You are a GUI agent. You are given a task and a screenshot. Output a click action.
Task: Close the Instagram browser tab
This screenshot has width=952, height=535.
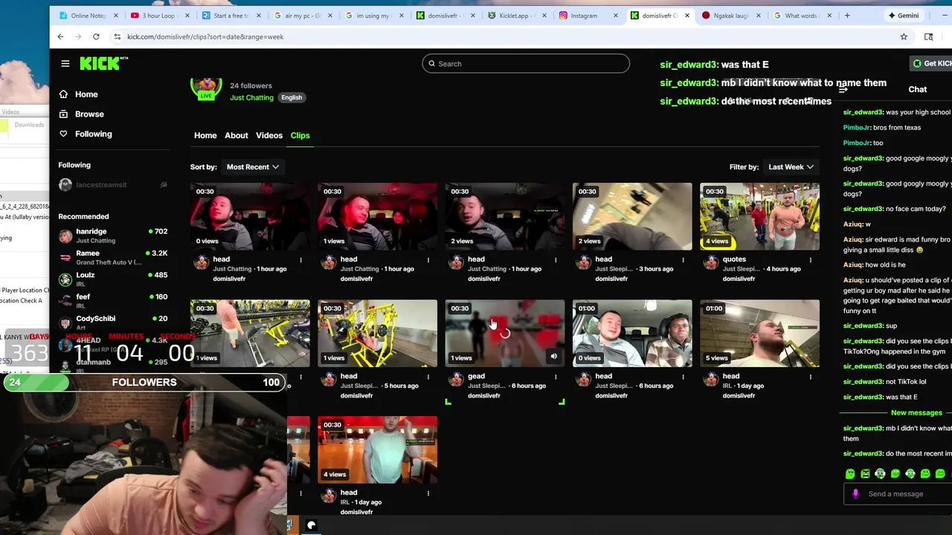point(616,16)
